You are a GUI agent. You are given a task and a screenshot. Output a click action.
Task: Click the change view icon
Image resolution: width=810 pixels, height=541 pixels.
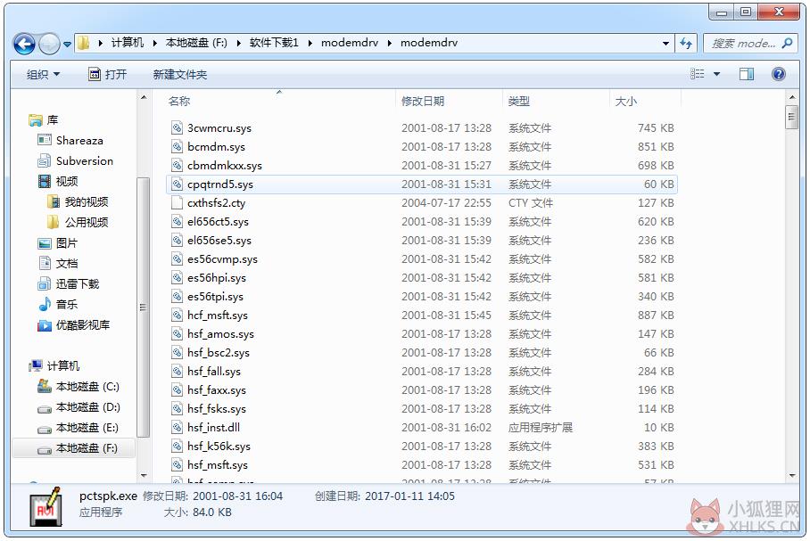[698, 74]
